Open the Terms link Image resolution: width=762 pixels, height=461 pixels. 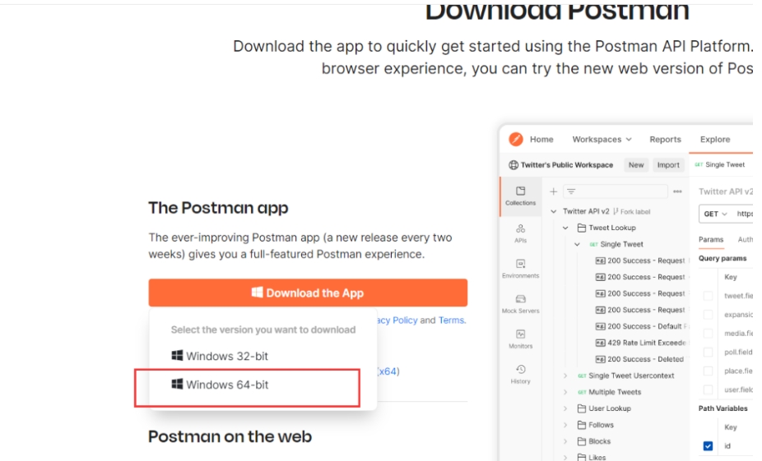tap(451, 320)
